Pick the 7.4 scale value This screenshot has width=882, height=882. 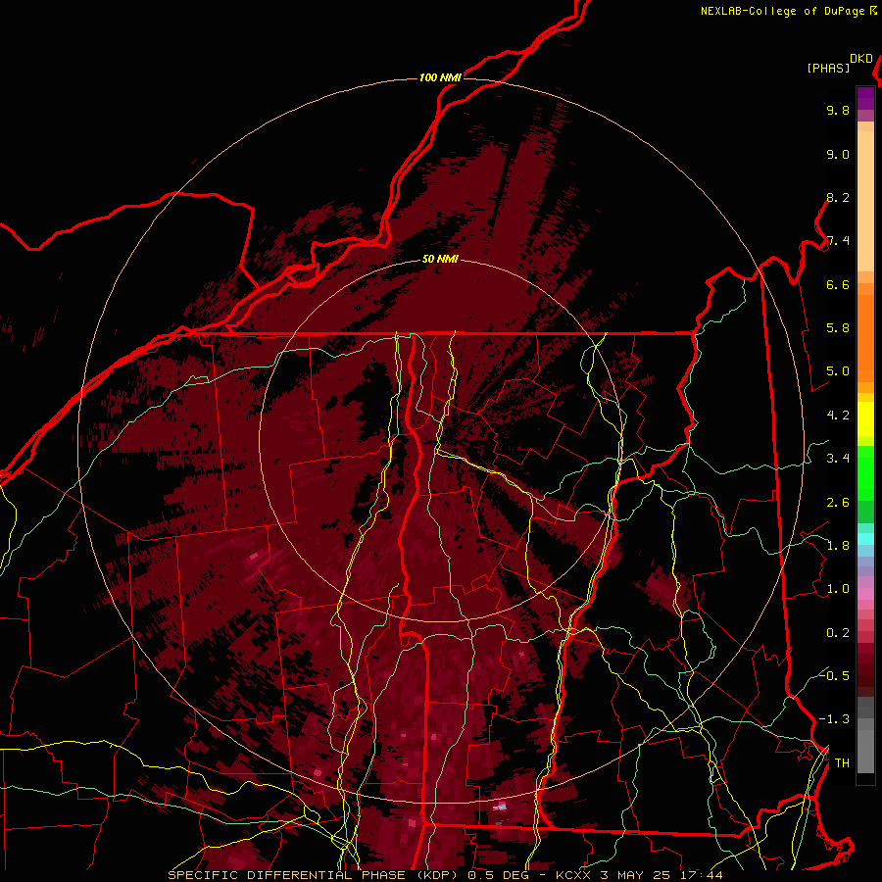coord(838,241)
